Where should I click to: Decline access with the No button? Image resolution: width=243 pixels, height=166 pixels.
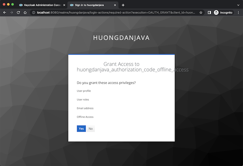tap(91, 128)
